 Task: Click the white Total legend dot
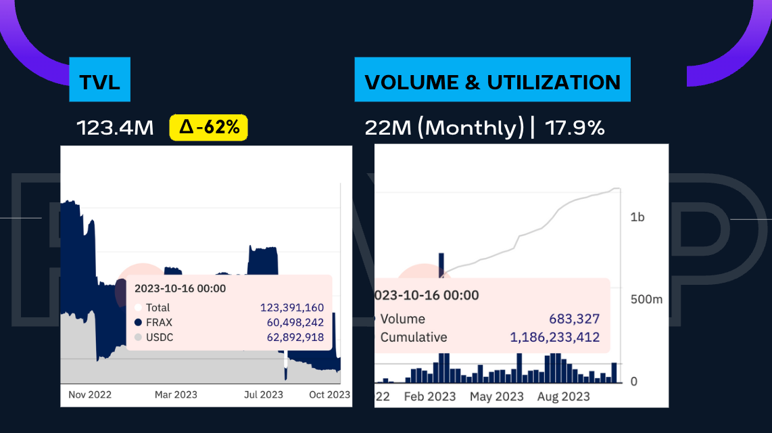pyautogui.click(x=139, y=308)
